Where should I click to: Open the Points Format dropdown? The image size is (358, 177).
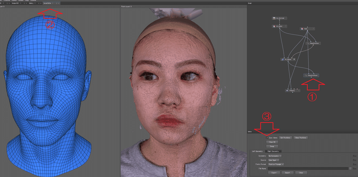point(276,164)
